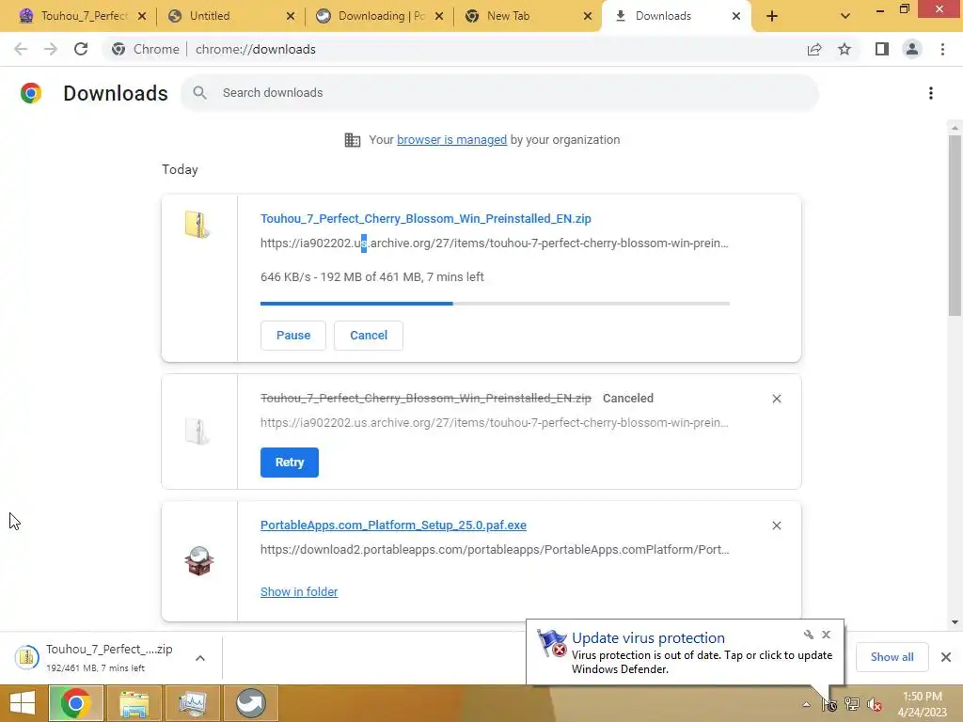Click the network tray icon
The width and height of the screenshot is (963, 722).
click(x=852, y=704)
